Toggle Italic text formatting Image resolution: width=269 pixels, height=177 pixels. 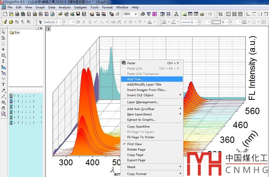point(84,22)
